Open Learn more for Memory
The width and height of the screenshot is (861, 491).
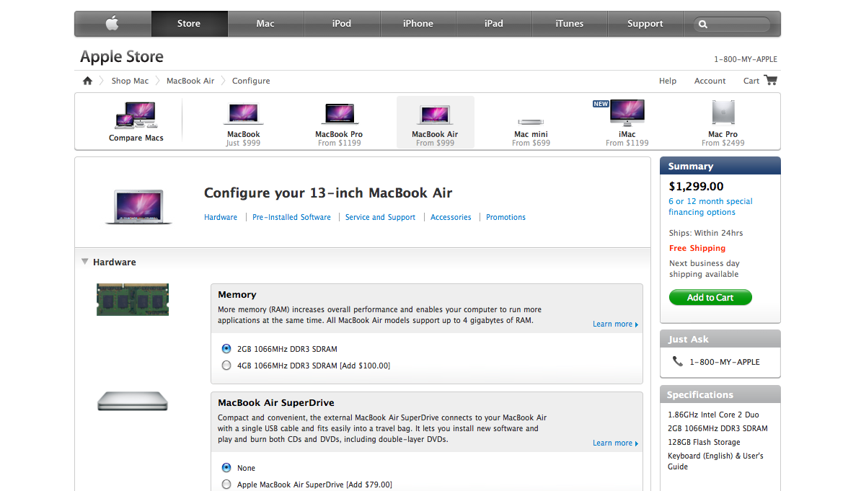616,324
